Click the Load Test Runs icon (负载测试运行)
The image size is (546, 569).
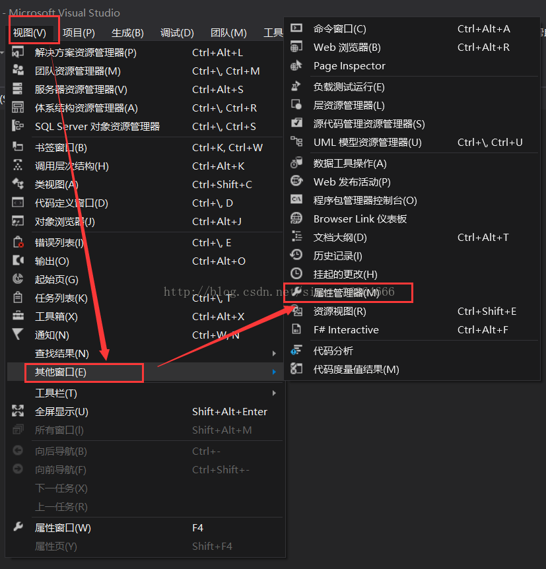[x=296, y=86]
